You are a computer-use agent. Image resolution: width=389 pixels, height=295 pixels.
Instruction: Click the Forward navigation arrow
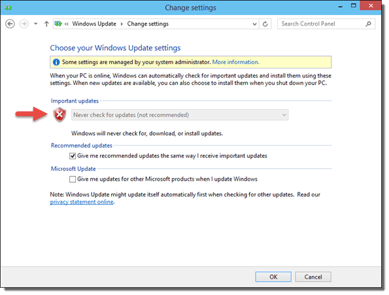(x=24, y=24)
